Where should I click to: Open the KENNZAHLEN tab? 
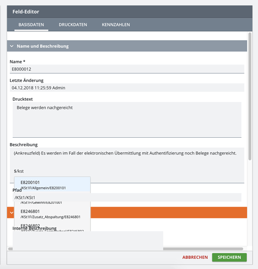coord(116,25)
